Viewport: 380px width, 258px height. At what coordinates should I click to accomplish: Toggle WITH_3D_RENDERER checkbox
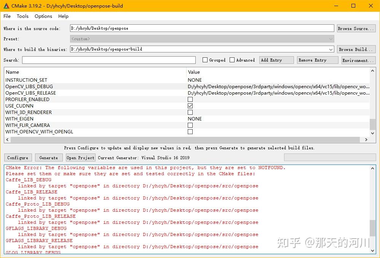click(x=190, y=112)
